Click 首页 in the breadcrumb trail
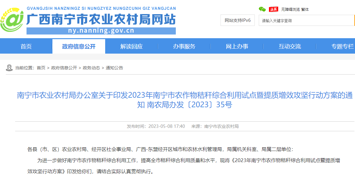355x179 pixels. coord(41,68)
